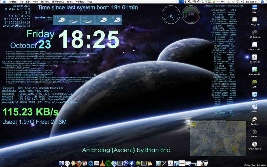The image size is (267, 167).
Task: Launch VLC traffic cone icon
Action: (102, 163)
